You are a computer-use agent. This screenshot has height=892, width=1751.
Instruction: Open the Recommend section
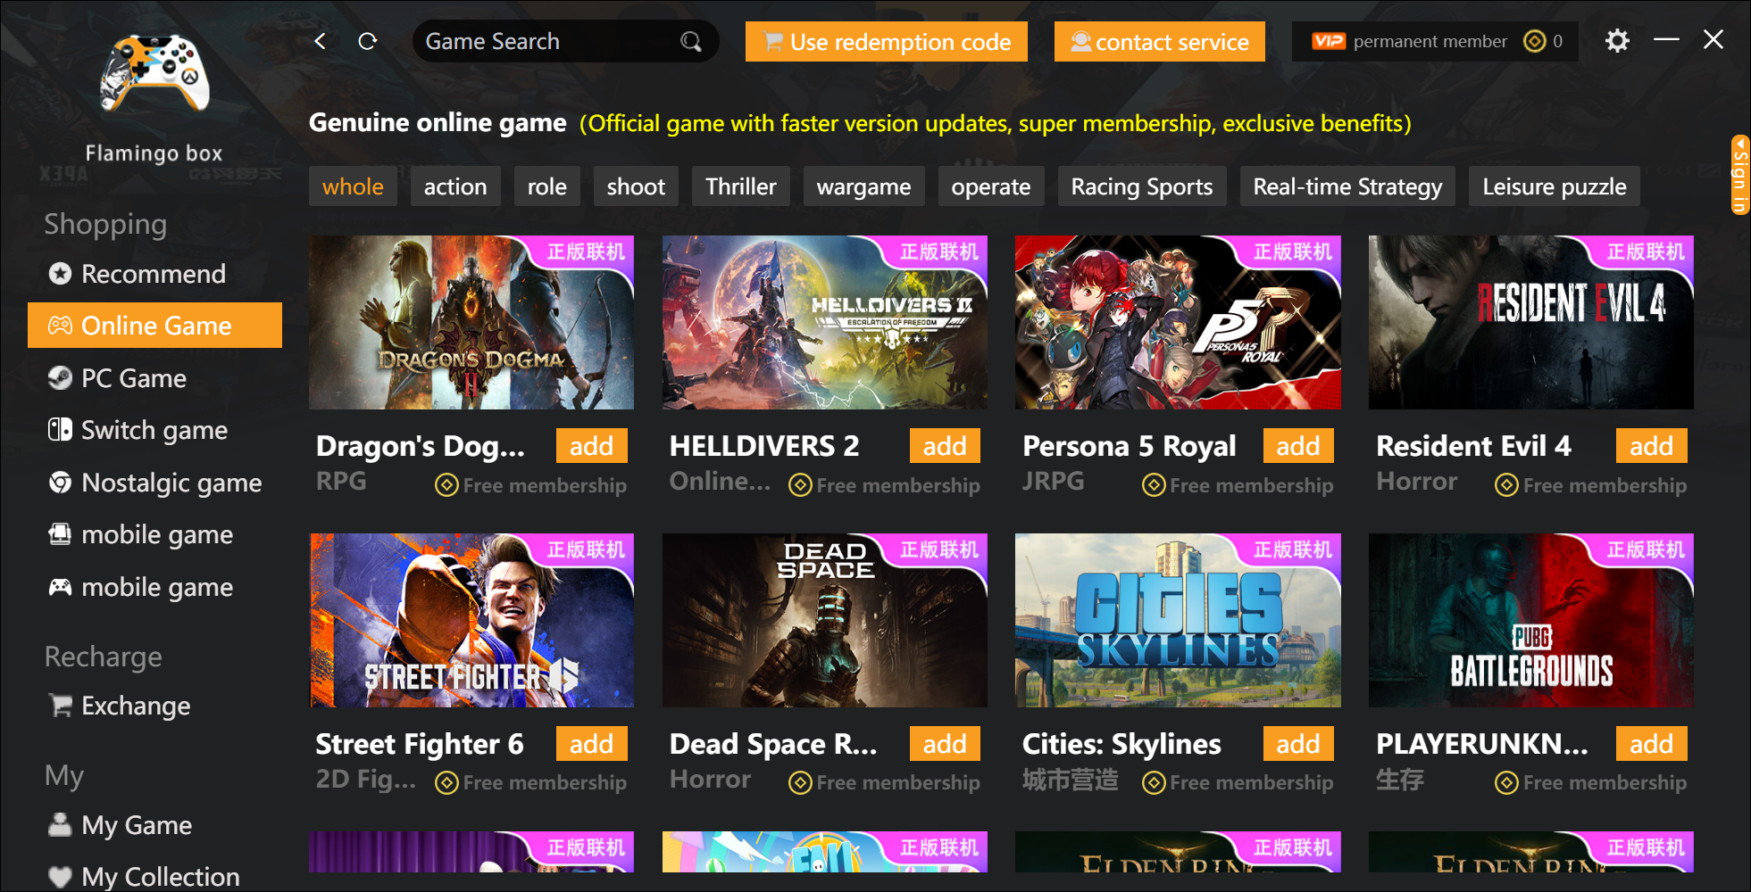(x=154, y=274)
